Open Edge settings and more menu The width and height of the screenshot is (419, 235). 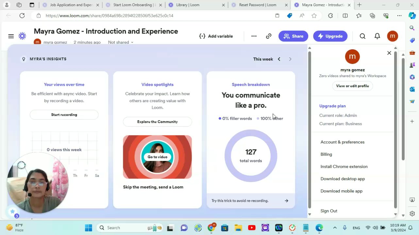399,16
